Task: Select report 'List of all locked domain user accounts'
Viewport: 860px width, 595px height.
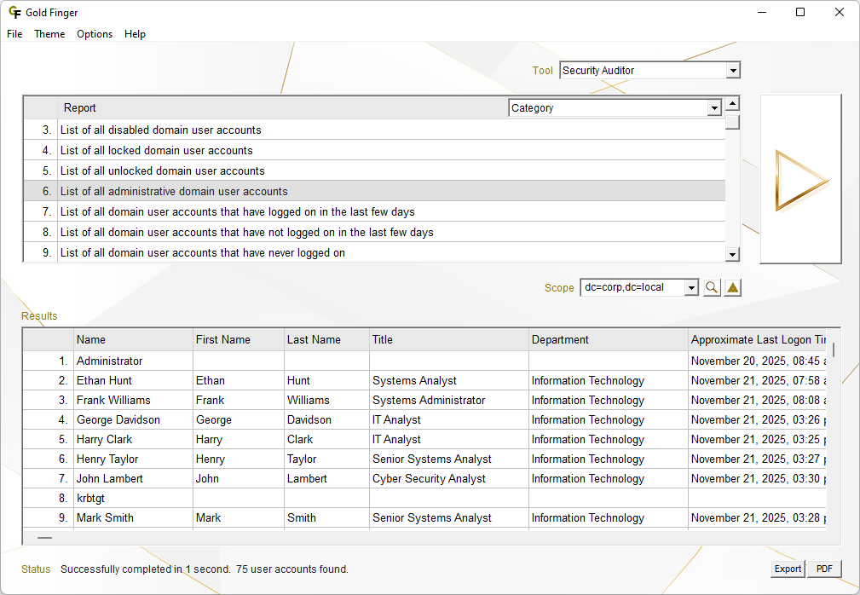Action: coord(374,150)
